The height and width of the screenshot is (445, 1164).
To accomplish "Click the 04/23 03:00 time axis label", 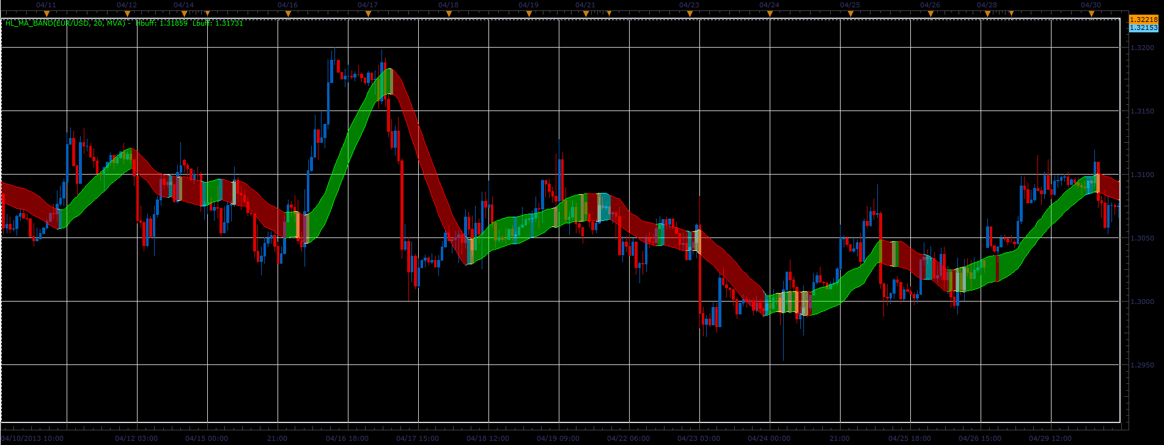I will 699,438.
